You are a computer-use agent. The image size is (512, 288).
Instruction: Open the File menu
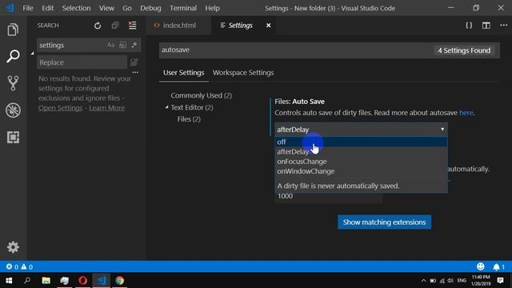point(28,8)
